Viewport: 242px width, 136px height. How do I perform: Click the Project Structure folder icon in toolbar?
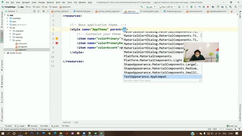(x=213, y=7)
